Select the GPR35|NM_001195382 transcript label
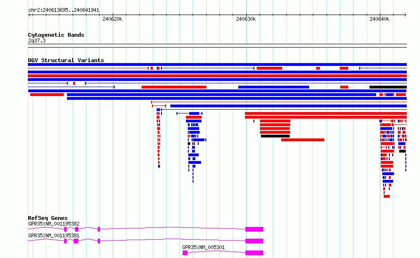The height and width of the screenshot is (258, 420). (54, 224)
